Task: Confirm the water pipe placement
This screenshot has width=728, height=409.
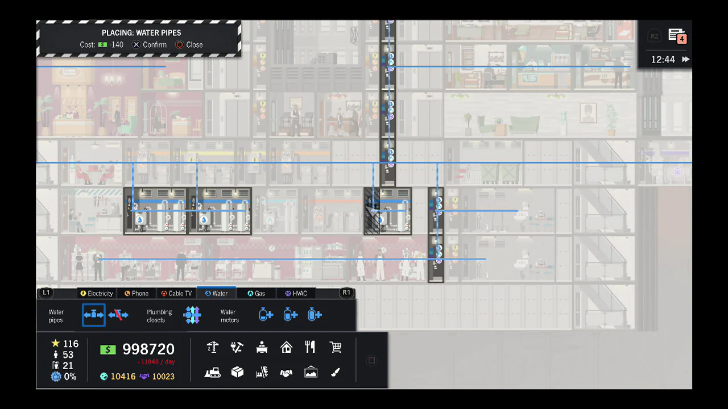Action: [x=150, y=44]
